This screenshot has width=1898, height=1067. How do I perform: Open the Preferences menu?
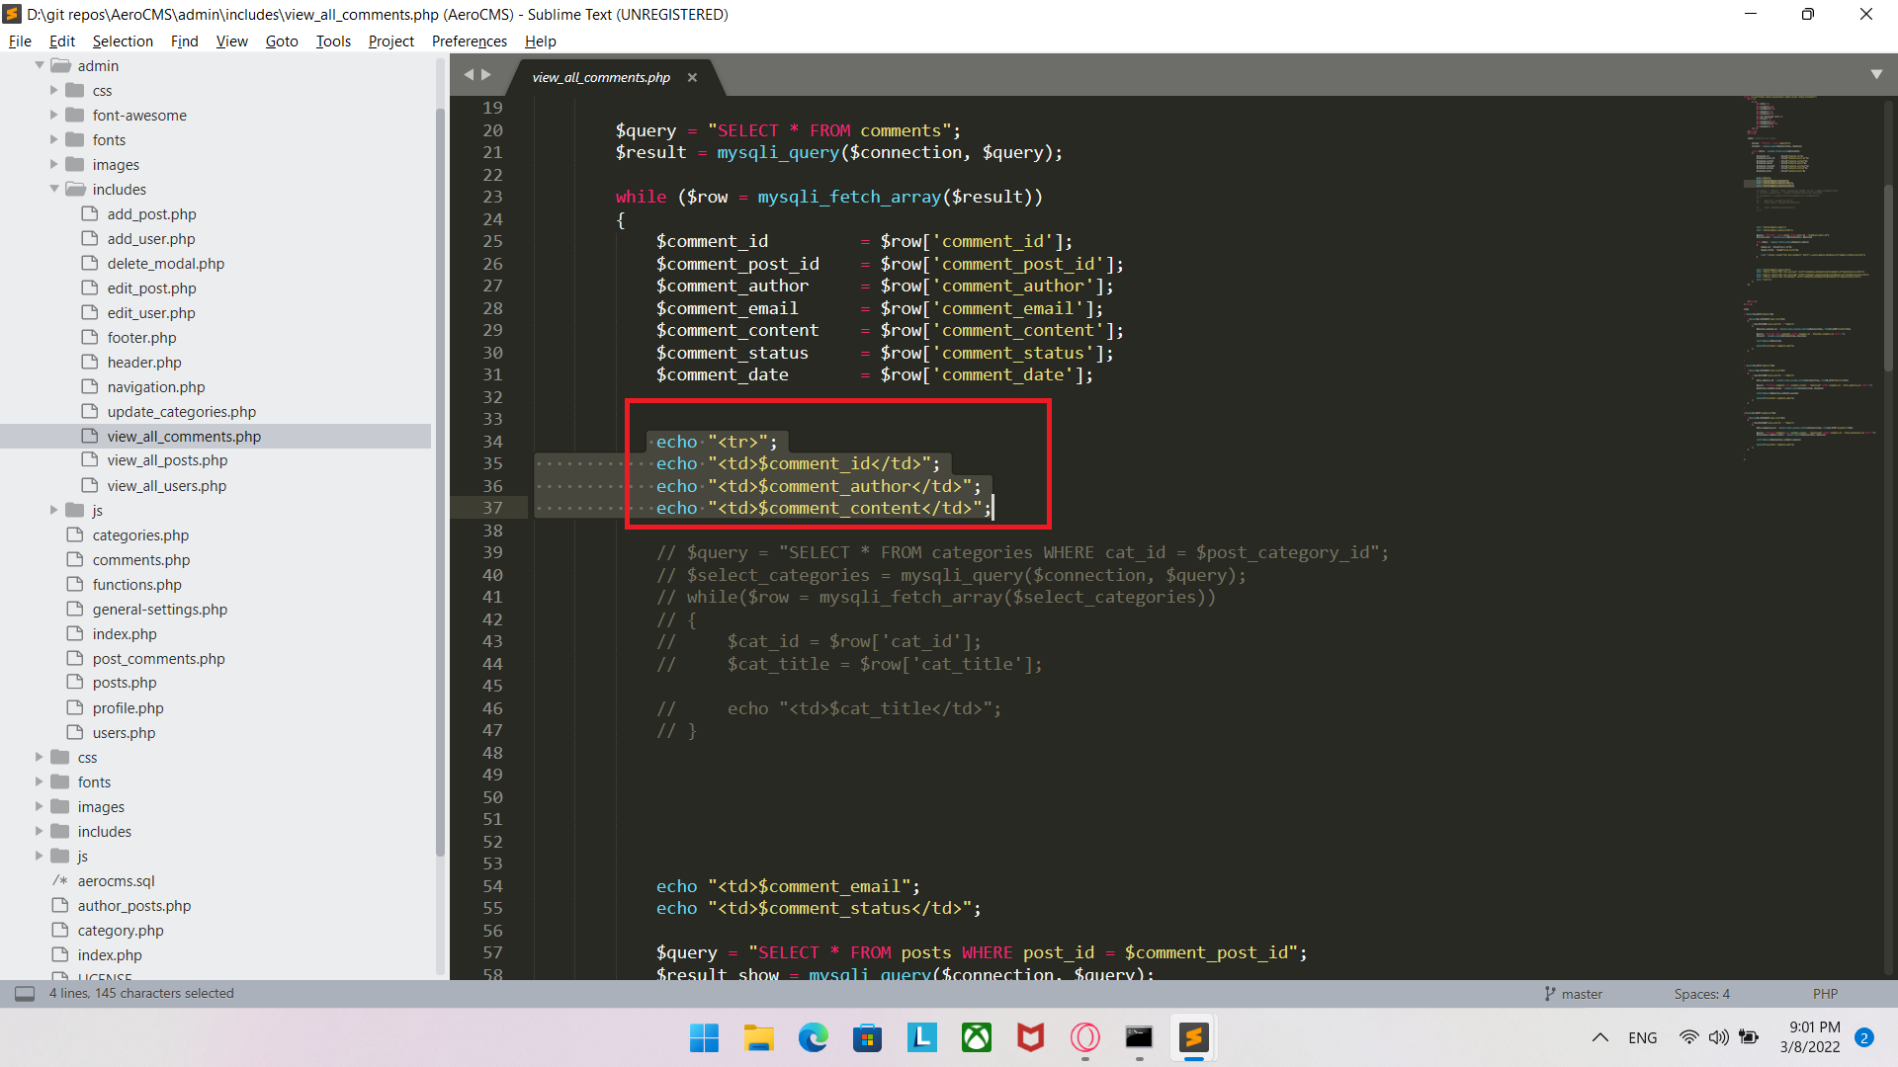469,41
